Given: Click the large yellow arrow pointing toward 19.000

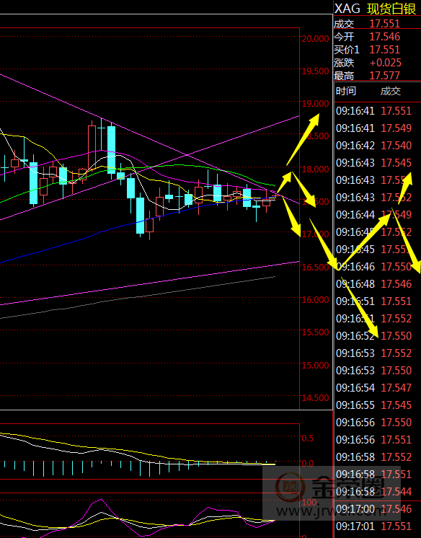Looking at the screenshot, I should click(x=303, y=139).
